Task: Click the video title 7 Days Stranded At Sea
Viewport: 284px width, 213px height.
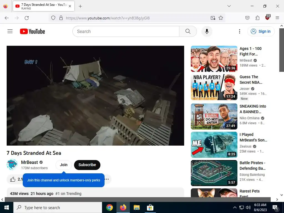Action: 34,153
